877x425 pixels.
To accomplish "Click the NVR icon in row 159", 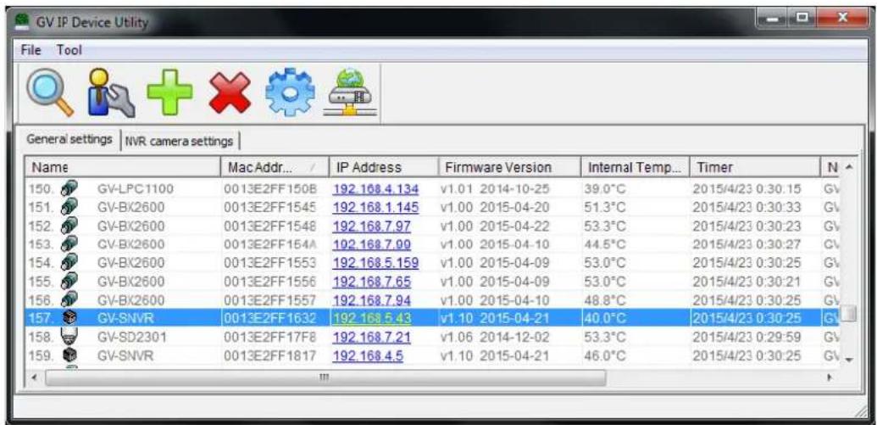I will [70, 355].
